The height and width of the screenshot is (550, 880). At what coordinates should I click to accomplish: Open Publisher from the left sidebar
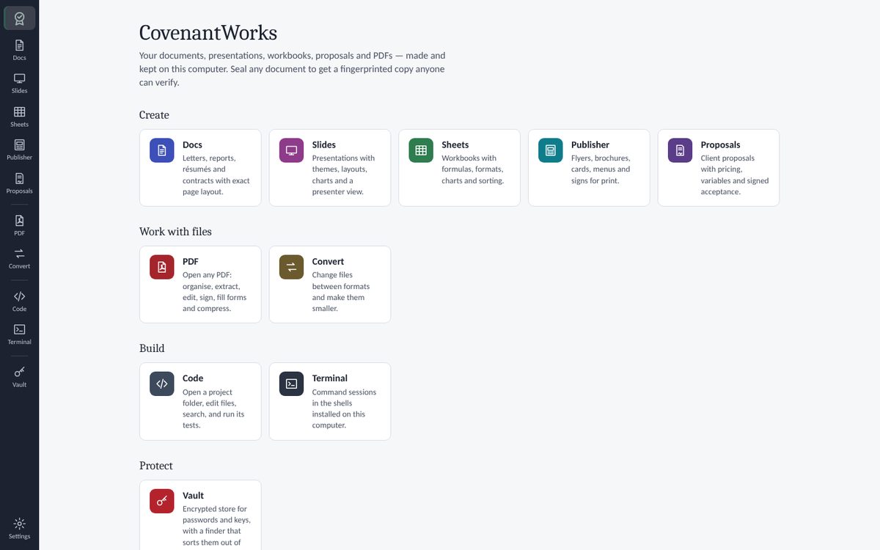(x=19, y=150)
